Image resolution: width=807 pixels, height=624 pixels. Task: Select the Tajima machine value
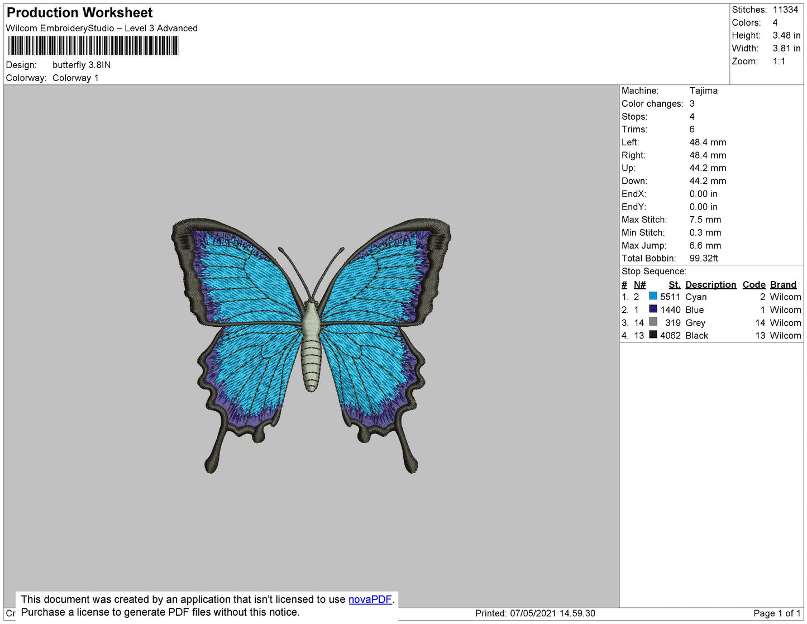[703, 90]
